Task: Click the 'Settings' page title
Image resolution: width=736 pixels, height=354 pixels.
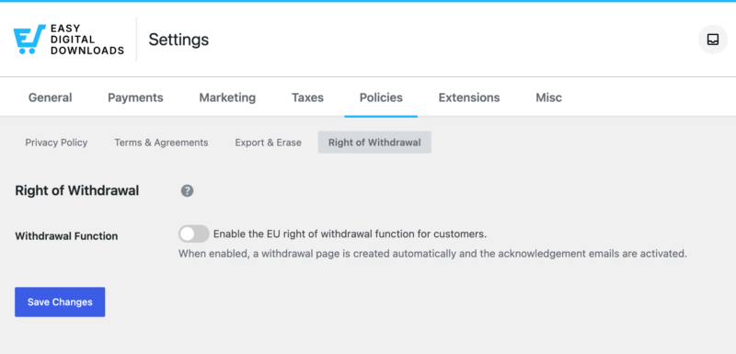Action: [x=178, y=40]
